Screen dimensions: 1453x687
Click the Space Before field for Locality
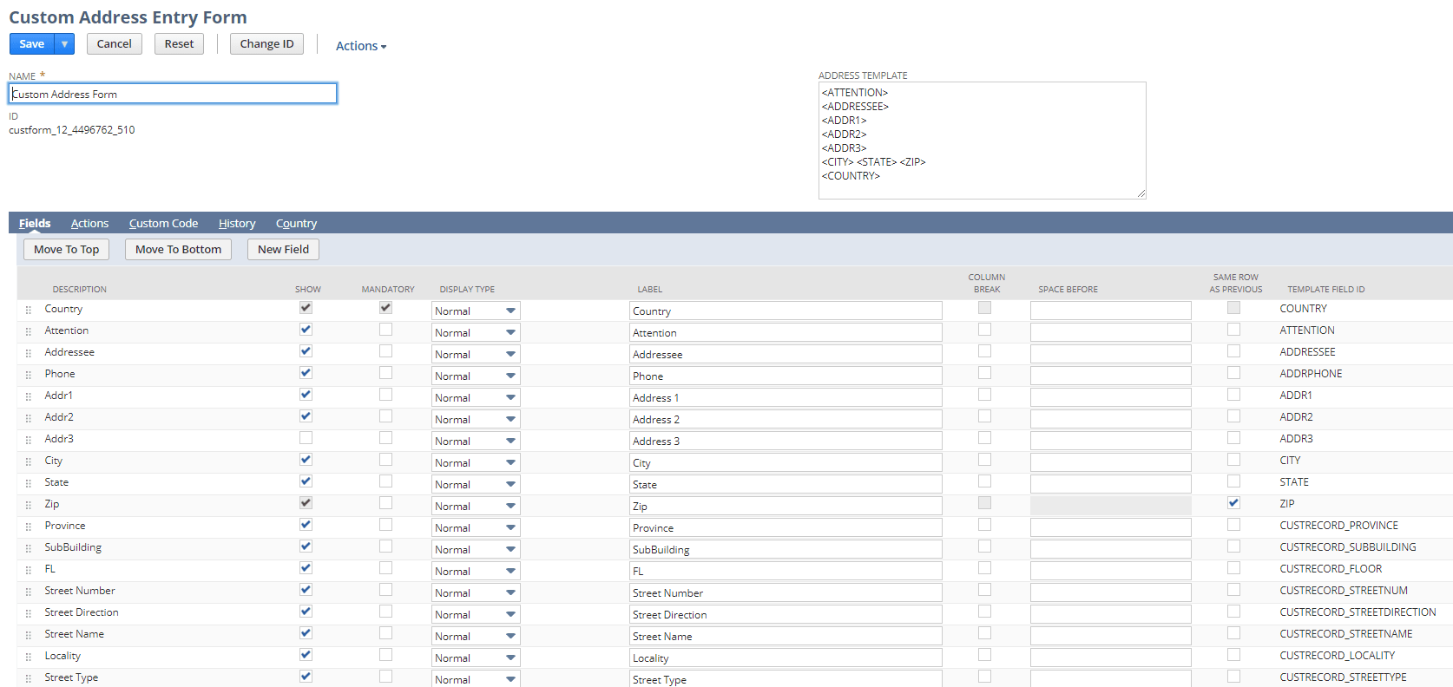tap(1110, 658)
